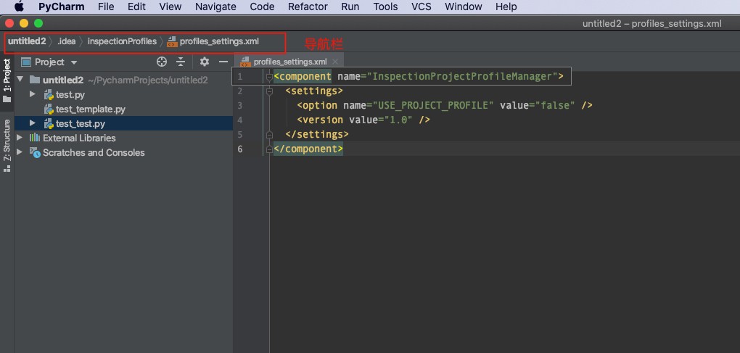The height and width of the screenshot is (353, 740).
Task: Toggle the 1: Project tool window tab
Action: point(7,80)
